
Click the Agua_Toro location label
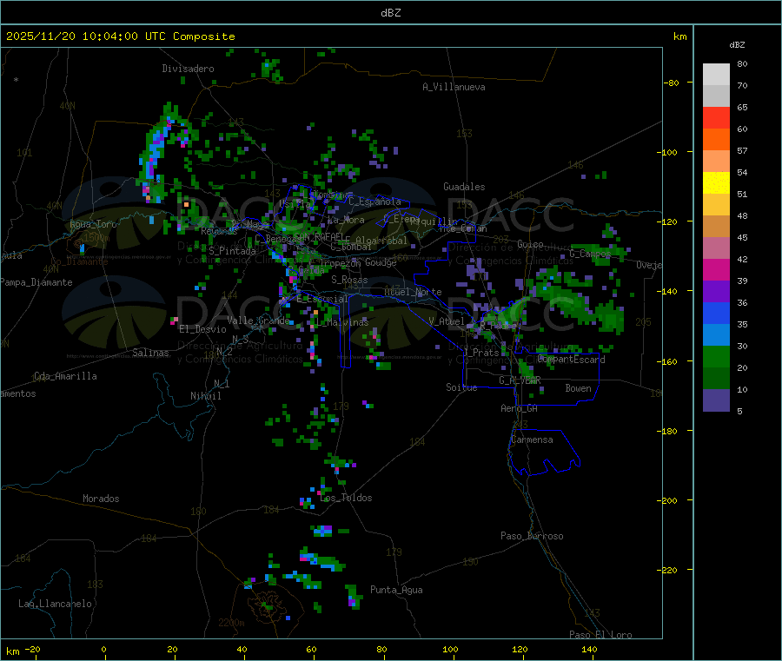coord(93,224)
